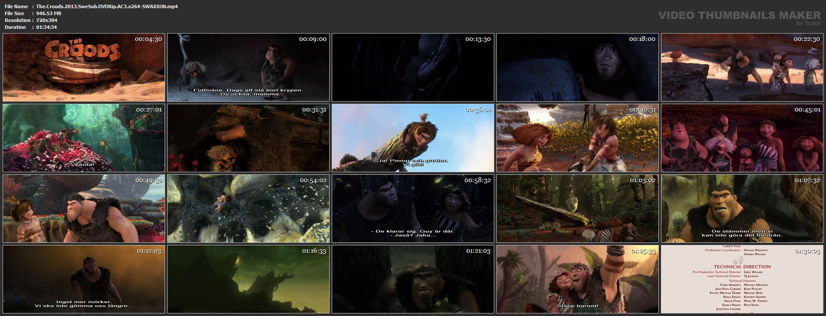826x316 pixels.
Task: Click the resolution value 720x304
Action: tap(47, 20)
